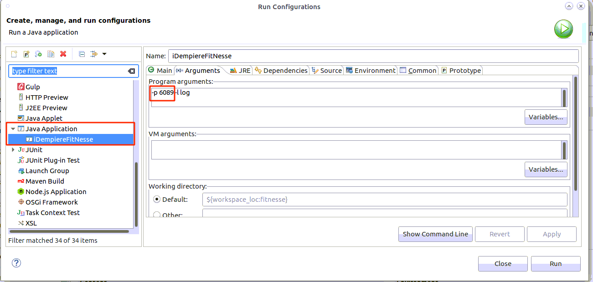Select the Default working directory radio button
The height and width of the screenshot is (282, 593).
click(x=157, y=199)
